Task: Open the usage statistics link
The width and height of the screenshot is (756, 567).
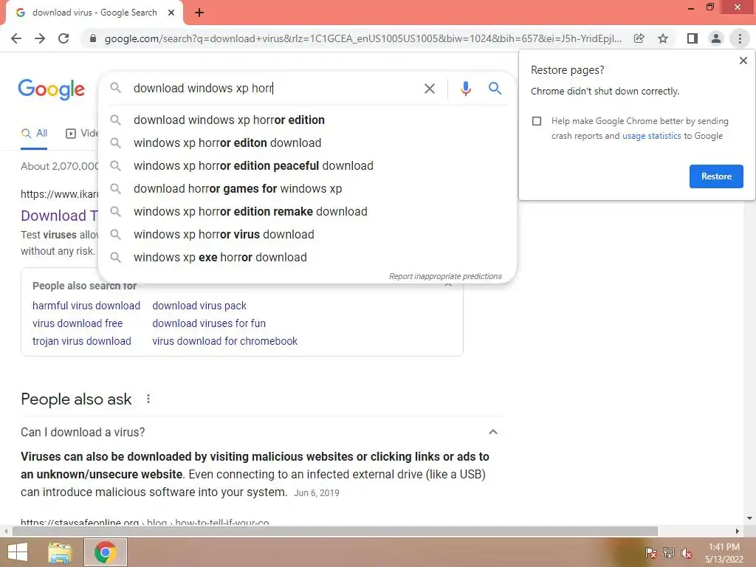Action: (x=651, y=136)
